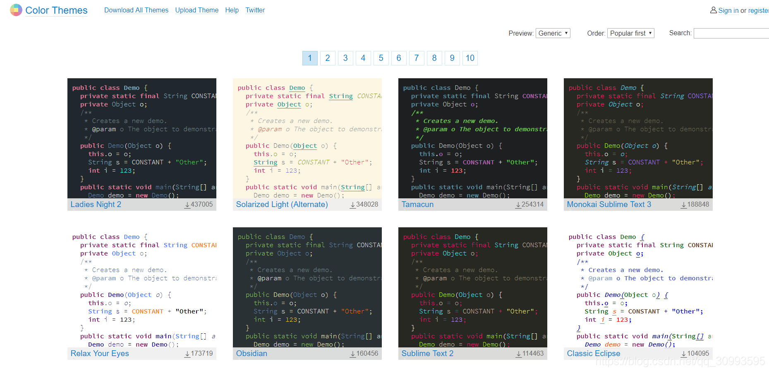Click the download count 173719
Viewport: 769px width, 371px height.
click(x=202, y=354)
